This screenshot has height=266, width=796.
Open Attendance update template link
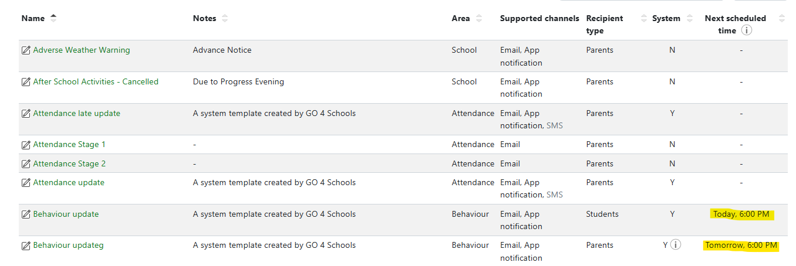pyautogui.click(x=69, y=183)
